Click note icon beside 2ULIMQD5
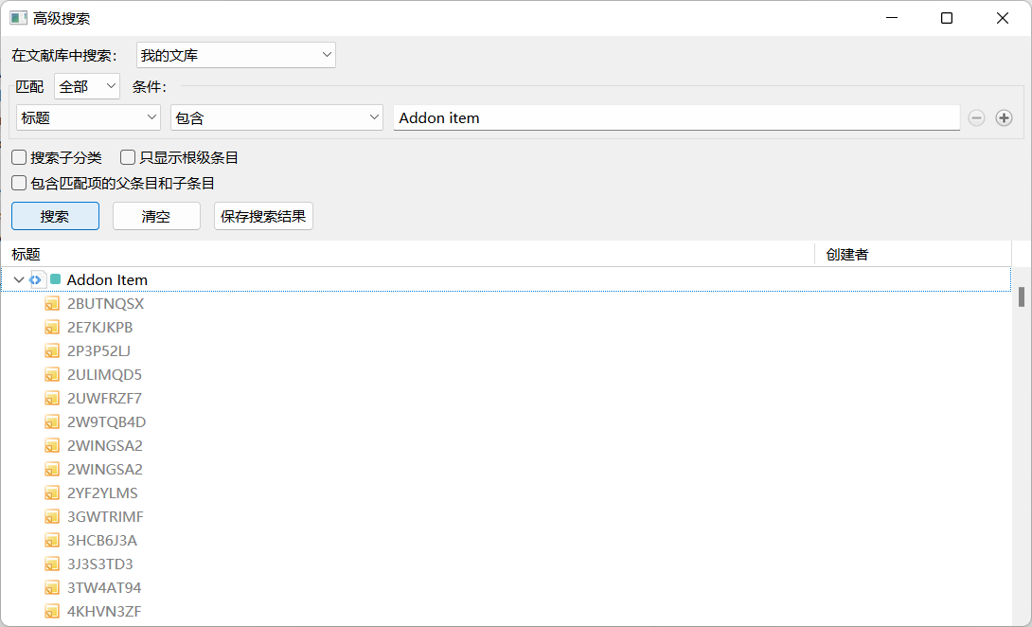Image resolution: width=1032 pixels, height=627 pixels. pos(52,375)
